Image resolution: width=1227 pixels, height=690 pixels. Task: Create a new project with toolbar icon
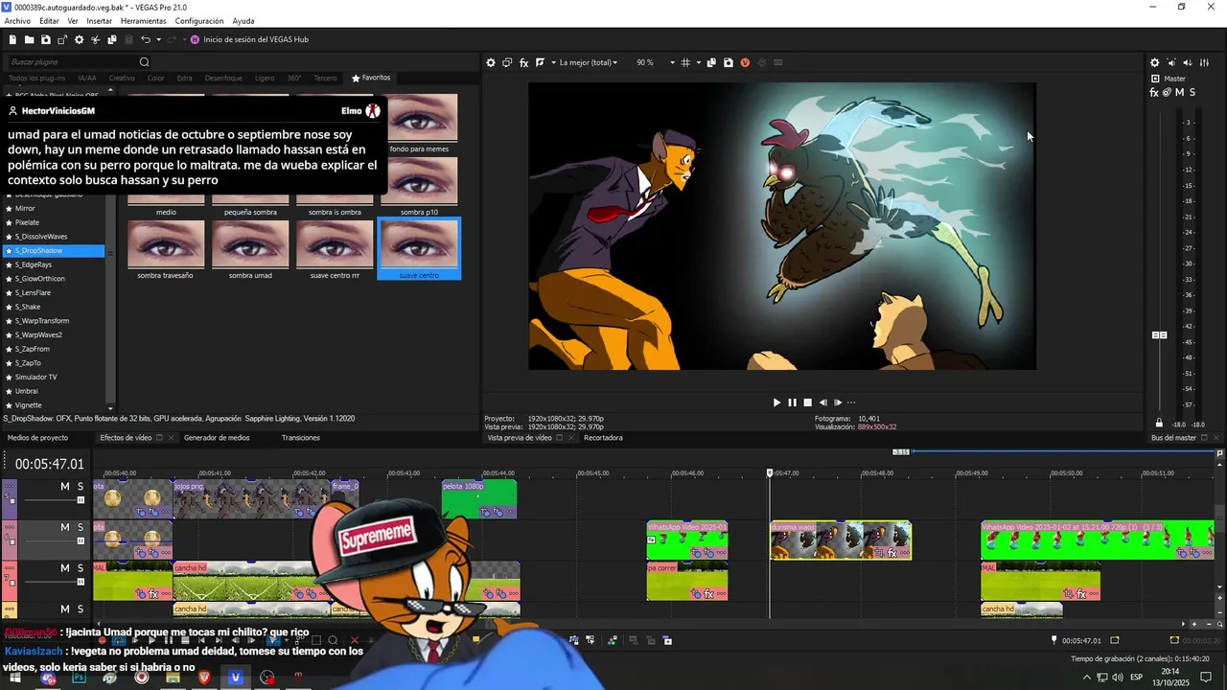(x=12, y=39)
